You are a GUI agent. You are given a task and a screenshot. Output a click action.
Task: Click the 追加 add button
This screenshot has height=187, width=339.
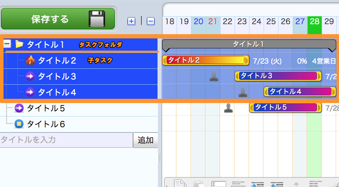pyautogui.click(x=145, y=140)
